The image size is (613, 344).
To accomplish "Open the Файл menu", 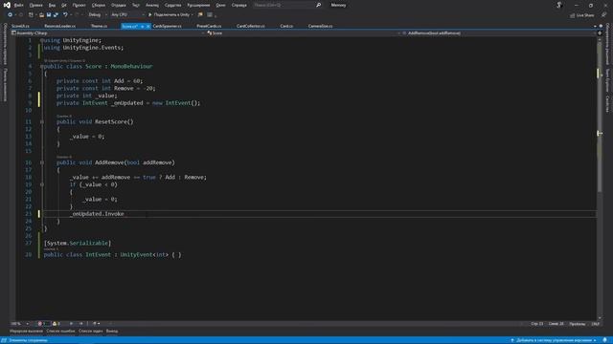I will (x=19, y=5).
